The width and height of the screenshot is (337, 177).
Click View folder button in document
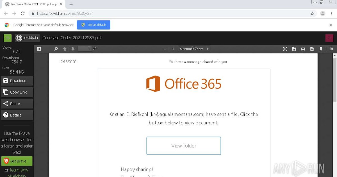pos(184,146)
